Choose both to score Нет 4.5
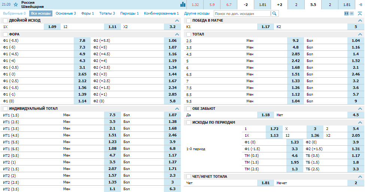The width and height of the screenshot is (365, 192). click(x=356, y=115)
